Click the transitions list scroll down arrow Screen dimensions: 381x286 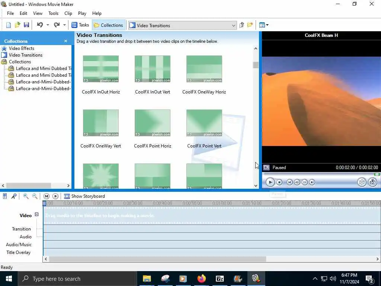pos(256,186)
